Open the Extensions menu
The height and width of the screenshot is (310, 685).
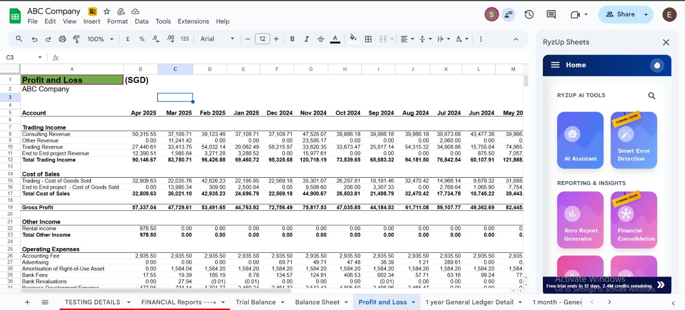(193, 21)
